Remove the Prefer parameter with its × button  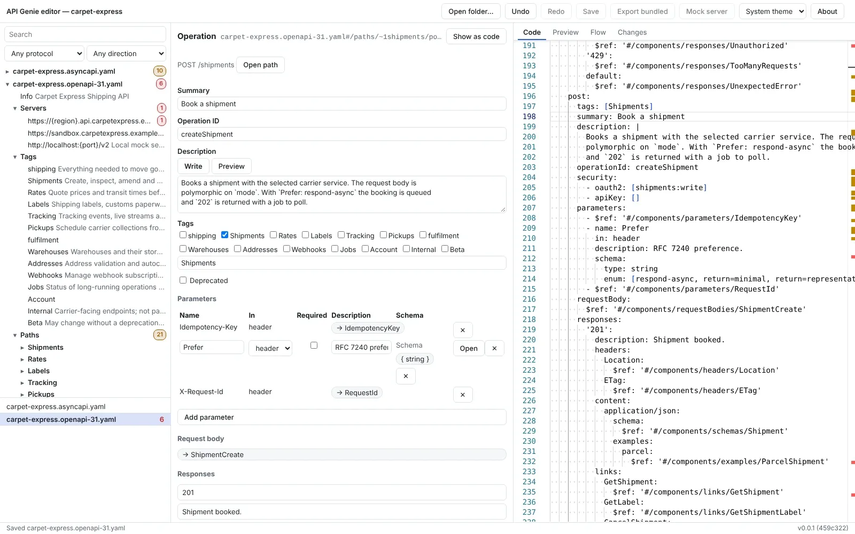coord(494,348)
